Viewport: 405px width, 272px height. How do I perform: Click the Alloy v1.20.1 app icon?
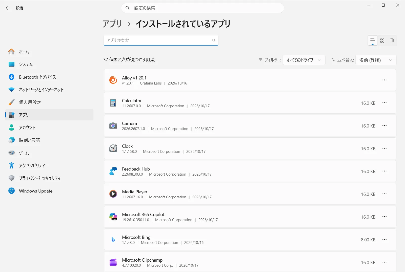(x=113, y=80)
